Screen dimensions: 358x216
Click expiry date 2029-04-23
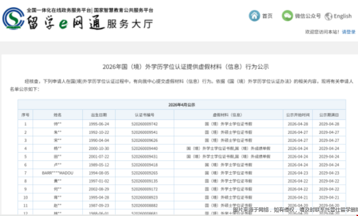329,173
